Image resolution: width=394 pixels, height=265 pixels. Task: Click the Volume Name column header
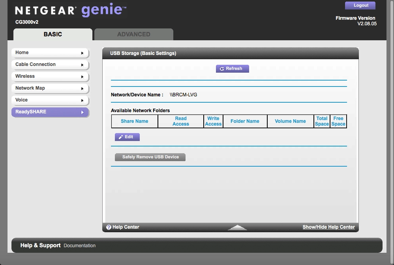click(290, 121)
